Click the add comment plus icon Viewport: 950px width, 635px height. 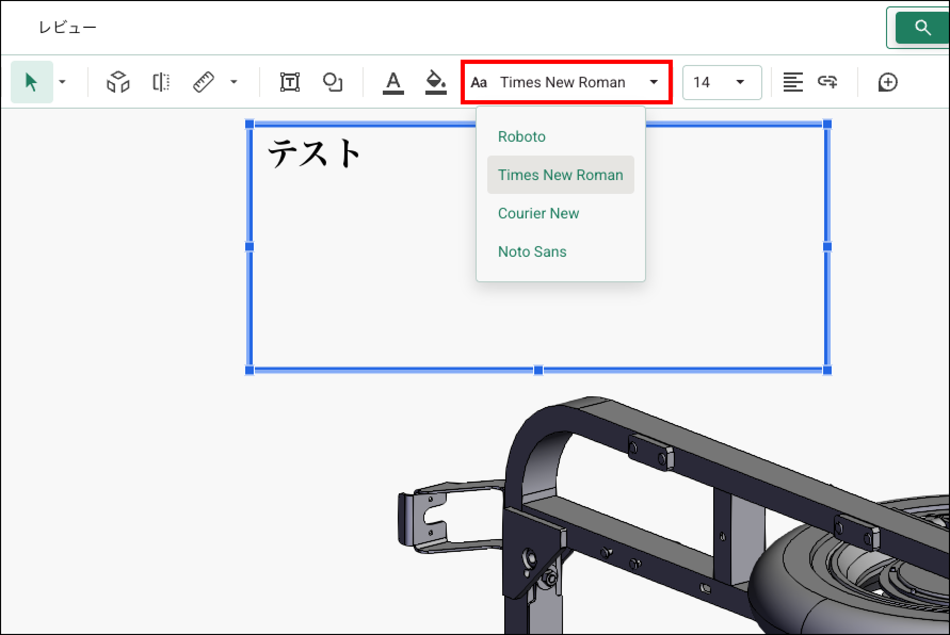pyautogui.click(x=888, y=82)
